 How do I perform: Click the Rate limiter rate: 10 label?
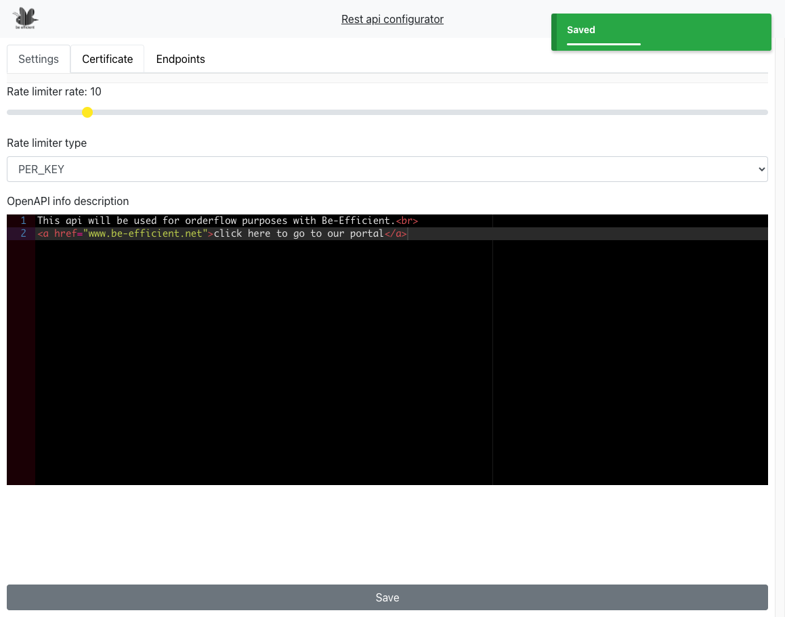(x=54, y=91)
